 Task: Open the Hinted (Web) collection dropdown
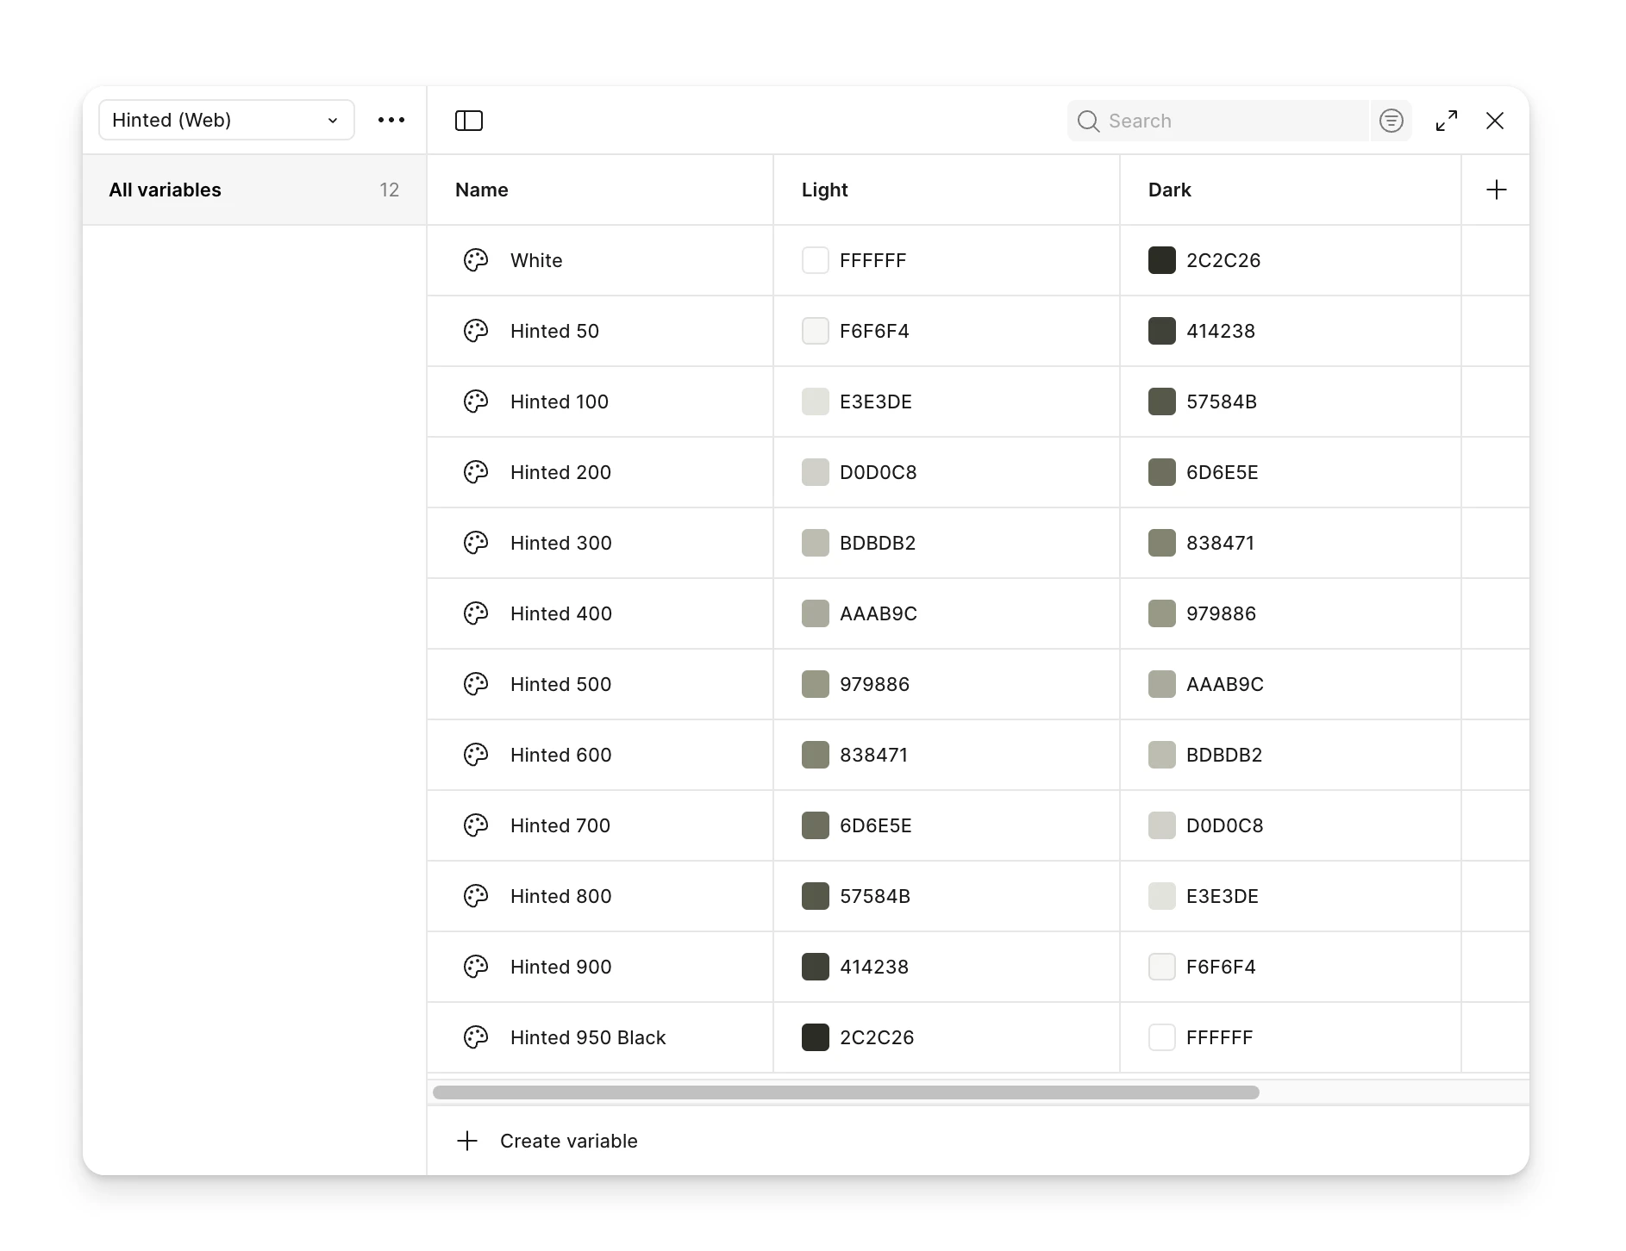227,120
